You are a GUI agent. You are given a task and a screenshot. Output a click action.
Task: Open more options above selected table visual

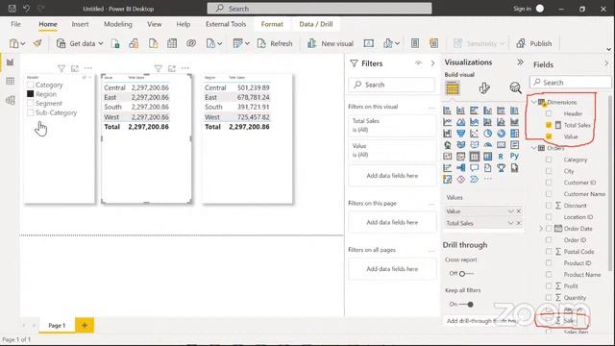tap(185, 68)
